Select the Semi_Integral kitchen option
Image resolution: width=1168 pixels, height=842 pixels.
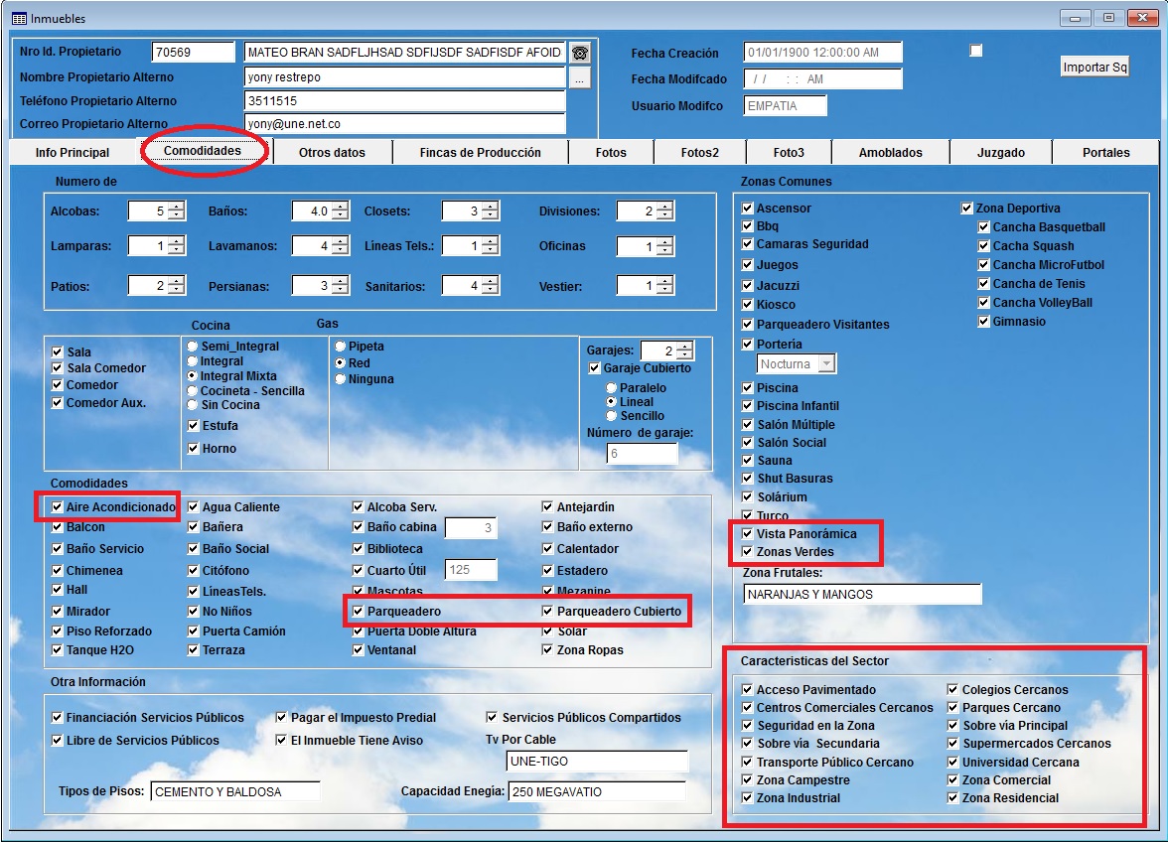[193, 347]
